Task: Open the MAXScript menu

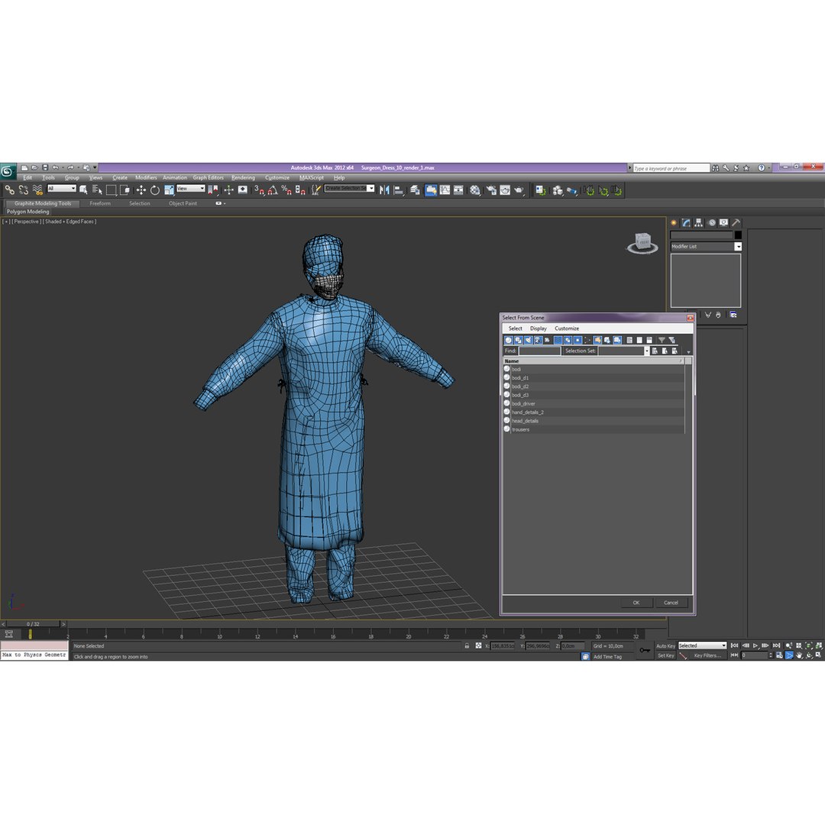Action: (x=312, y=178)
